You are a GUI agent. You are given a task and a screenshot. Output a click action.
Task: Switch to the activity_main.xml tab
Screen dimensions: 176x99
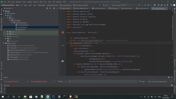pyautogui.click(x=143, y=8)
